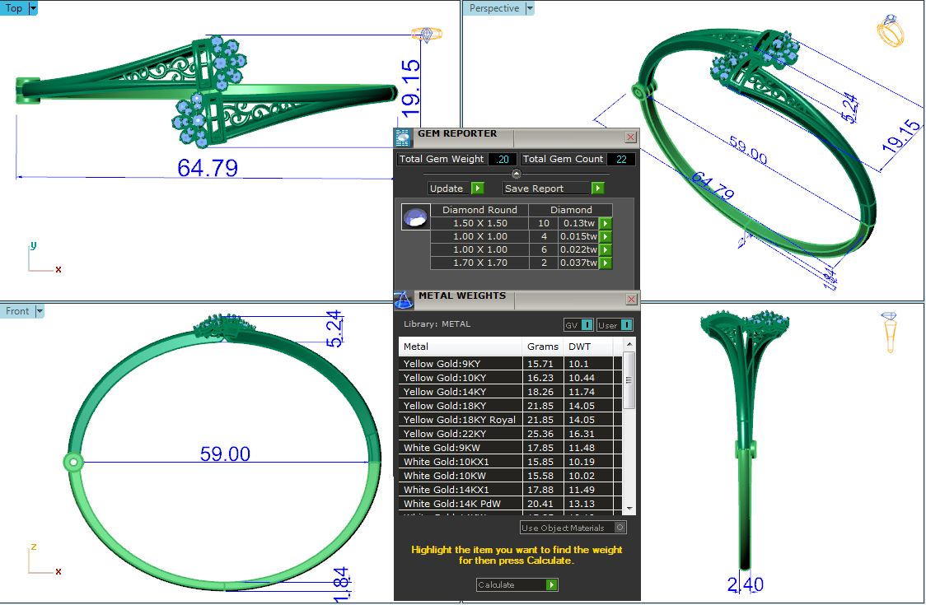
Task: Open the Perspective viewport dropdown arrow
Action: click(530, 8)
